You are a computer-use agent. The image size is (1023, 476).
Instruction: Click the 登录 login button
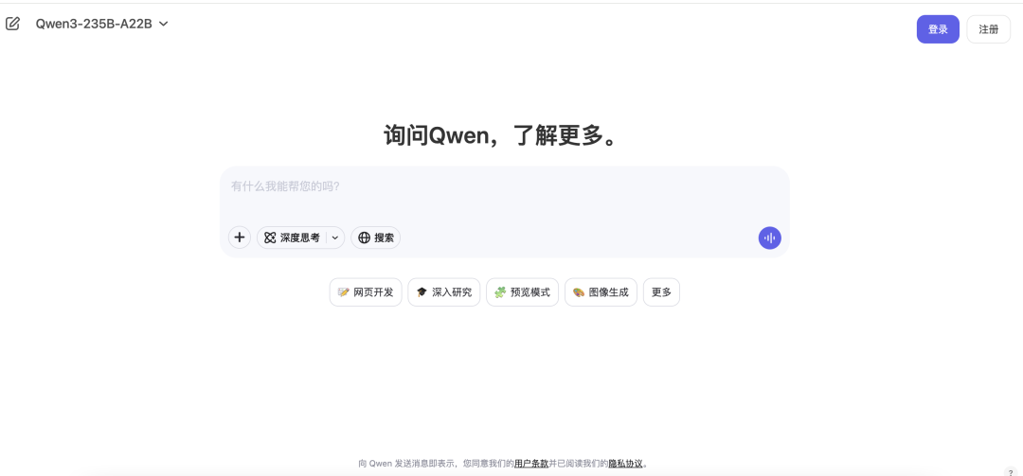[x=938, y=29]
